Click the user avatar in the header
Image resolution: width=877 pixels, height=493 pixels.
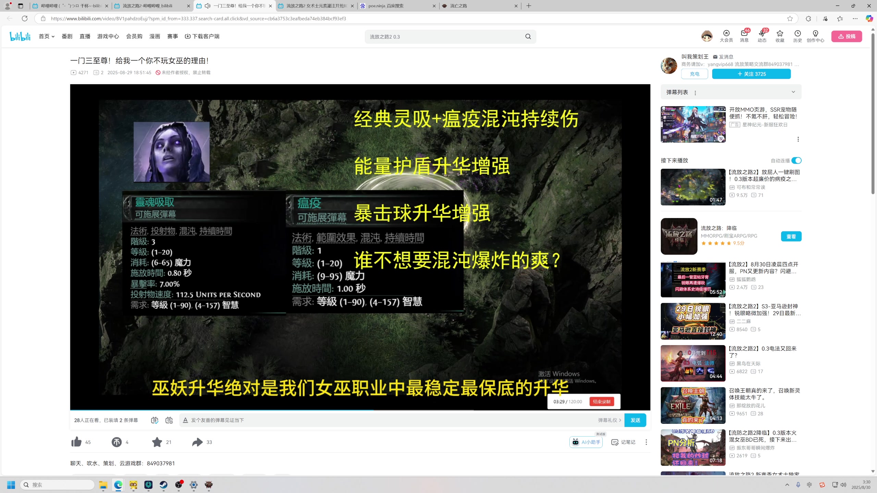point(706,36)
